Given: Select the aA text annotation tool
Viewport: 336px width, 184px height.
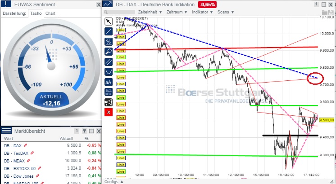Looking at the screenshot, I should 109,82.
